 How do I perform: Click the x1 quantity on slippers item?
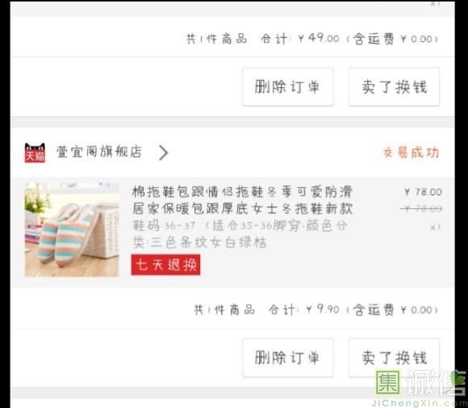tap(435, 227)
